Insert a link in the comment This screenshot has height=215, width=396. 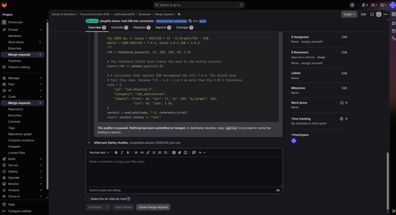point(148,153)
